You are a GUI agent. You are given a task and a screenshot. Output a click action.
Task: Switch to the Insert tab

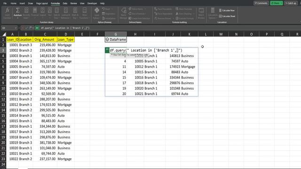coord(22,3)
